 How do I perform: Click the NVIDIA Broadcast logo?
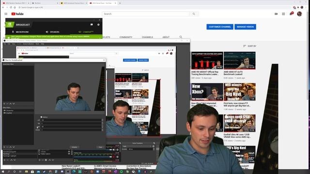10,25
